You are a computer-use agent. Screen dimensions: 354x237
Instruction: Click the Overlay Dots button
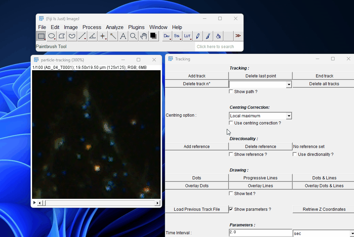click(x=197, y=186)
